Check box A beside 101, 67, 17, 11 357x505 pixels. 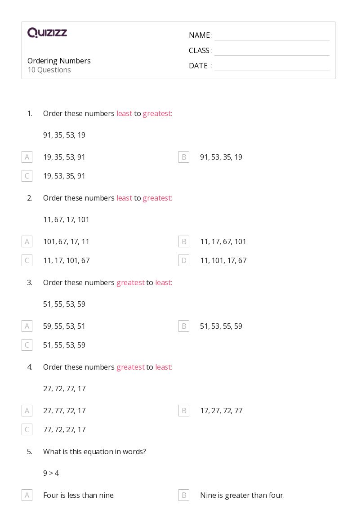[27, 241]
